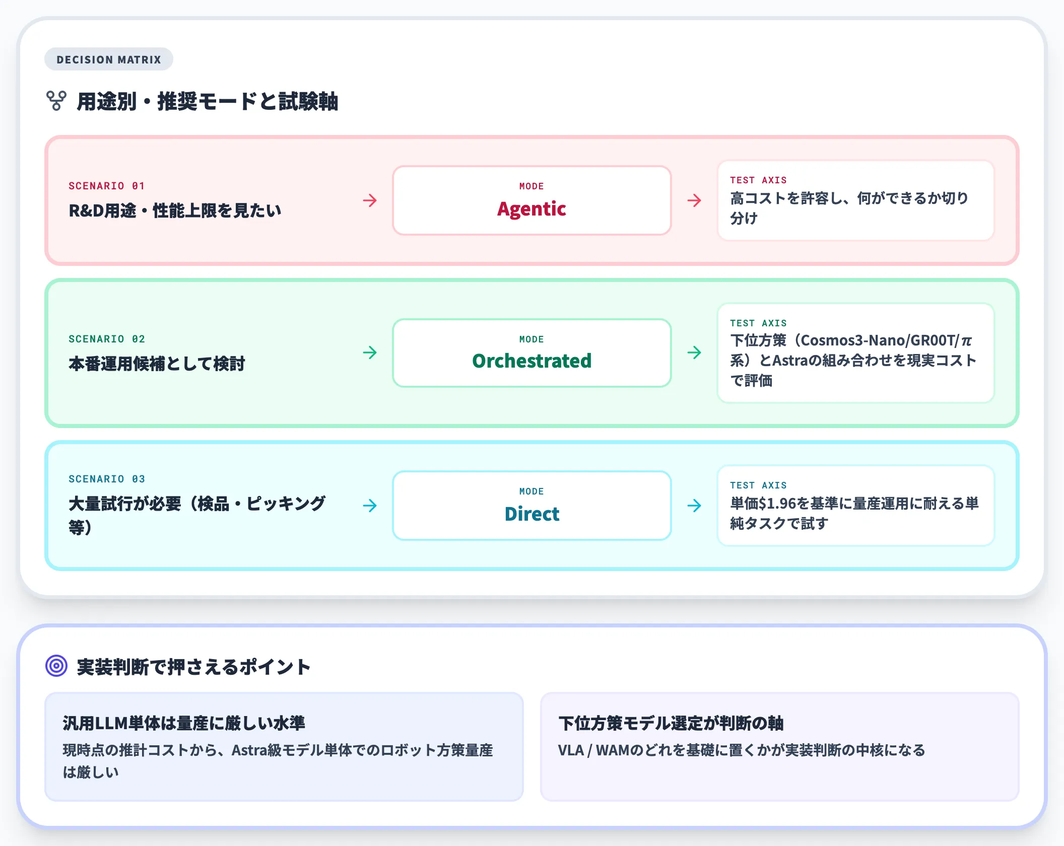
Task: Click the SCENARIO 03 label
Action: (107, 479)
